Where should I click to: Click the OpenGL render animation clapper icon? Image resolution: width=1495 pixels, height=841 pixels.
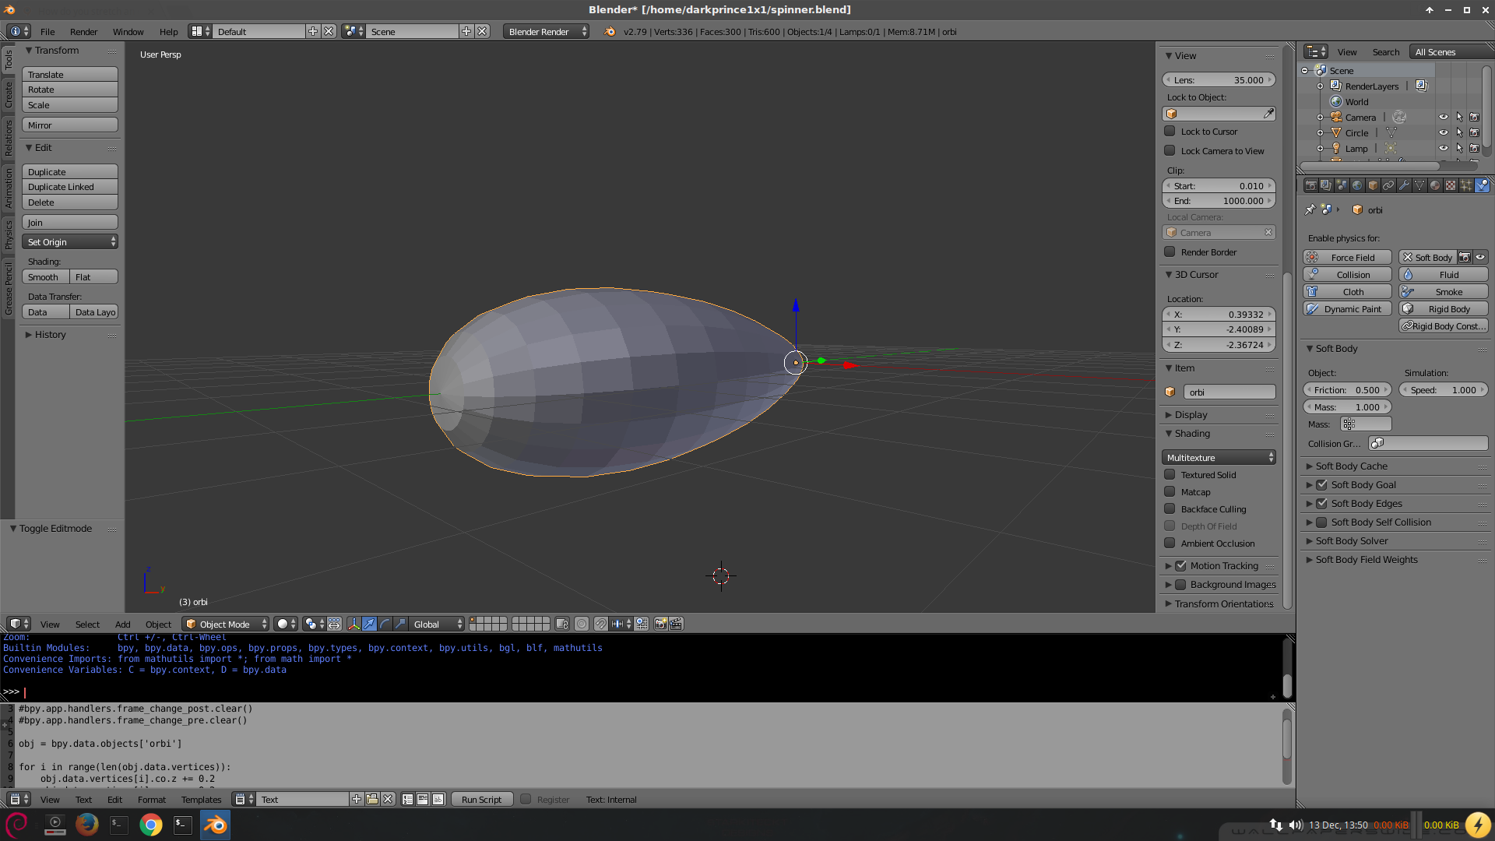(x=676, y=624)
